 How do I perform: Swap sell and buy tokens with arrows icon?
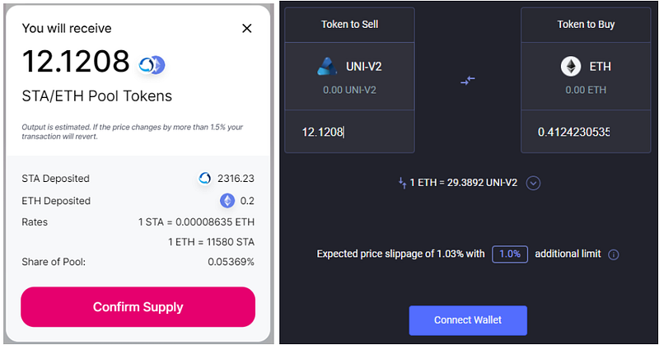[467, 80]
